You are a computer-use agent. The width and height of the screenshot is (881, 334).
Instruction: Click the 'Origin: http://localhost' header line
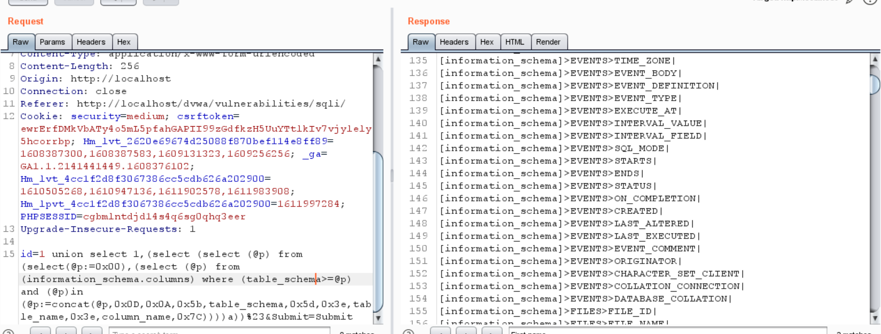96,79
